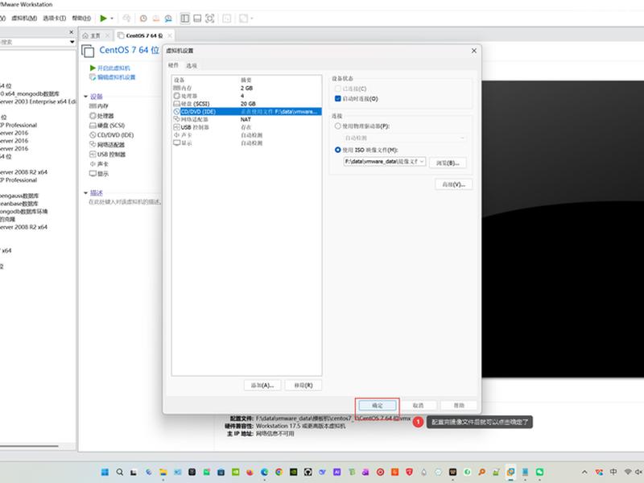Click into the library search field
644x483 pixels.
point(34,42)
